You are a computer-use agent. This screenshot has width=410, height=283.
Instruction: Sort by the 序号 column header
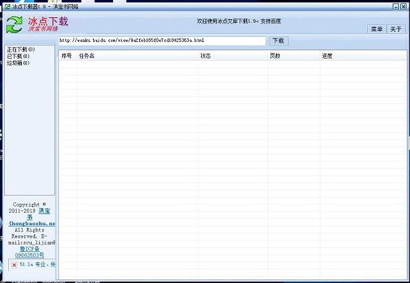[x=68, y=56]
